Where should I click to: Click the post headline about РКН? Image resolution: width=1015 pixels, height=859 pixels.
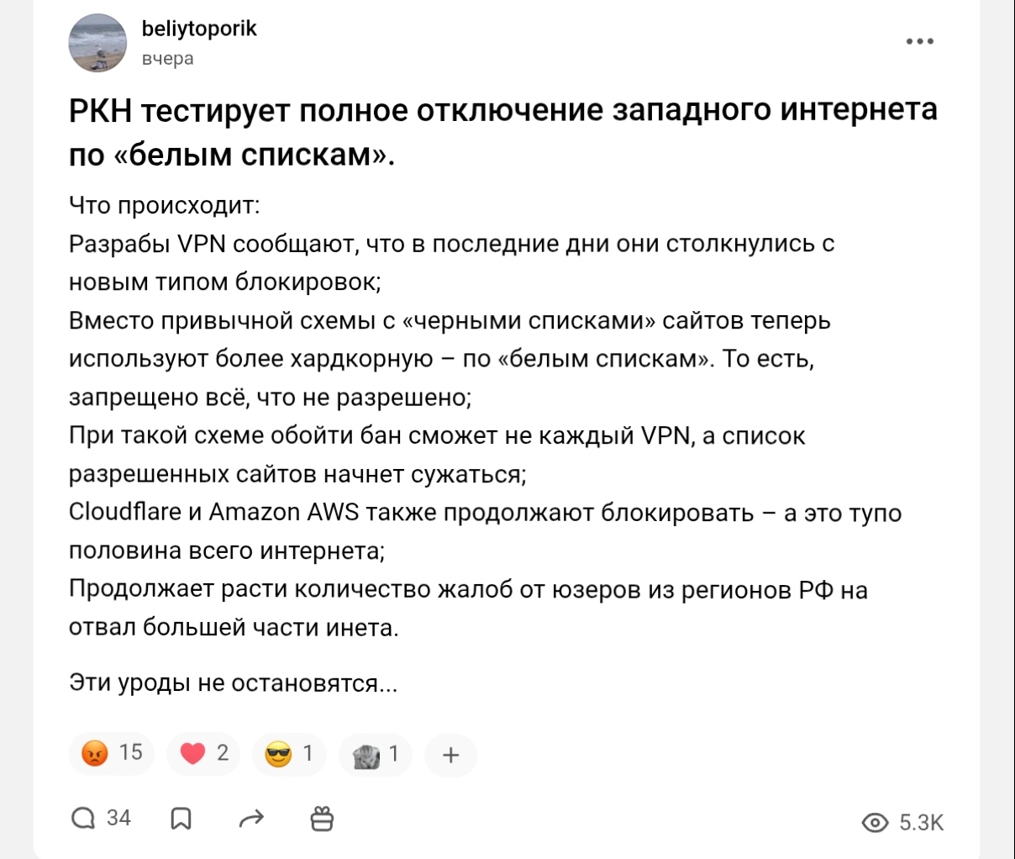[502, 132]
